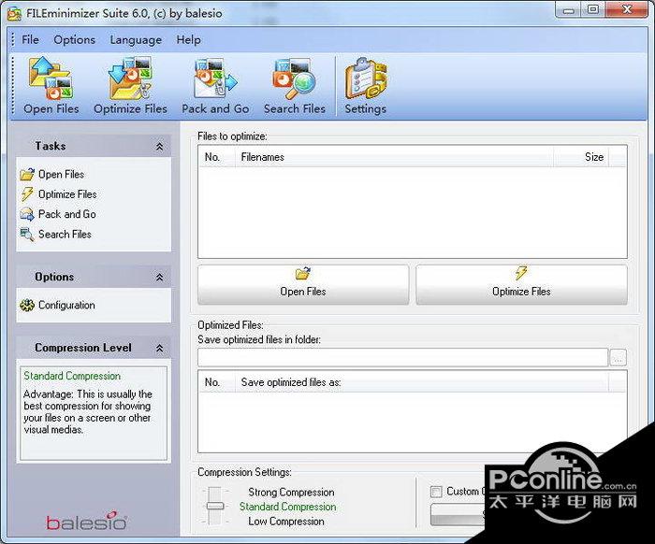Browse for output folder with ellipsis button
This screenshot has width=655, height=544.
(x=619, y=357)
